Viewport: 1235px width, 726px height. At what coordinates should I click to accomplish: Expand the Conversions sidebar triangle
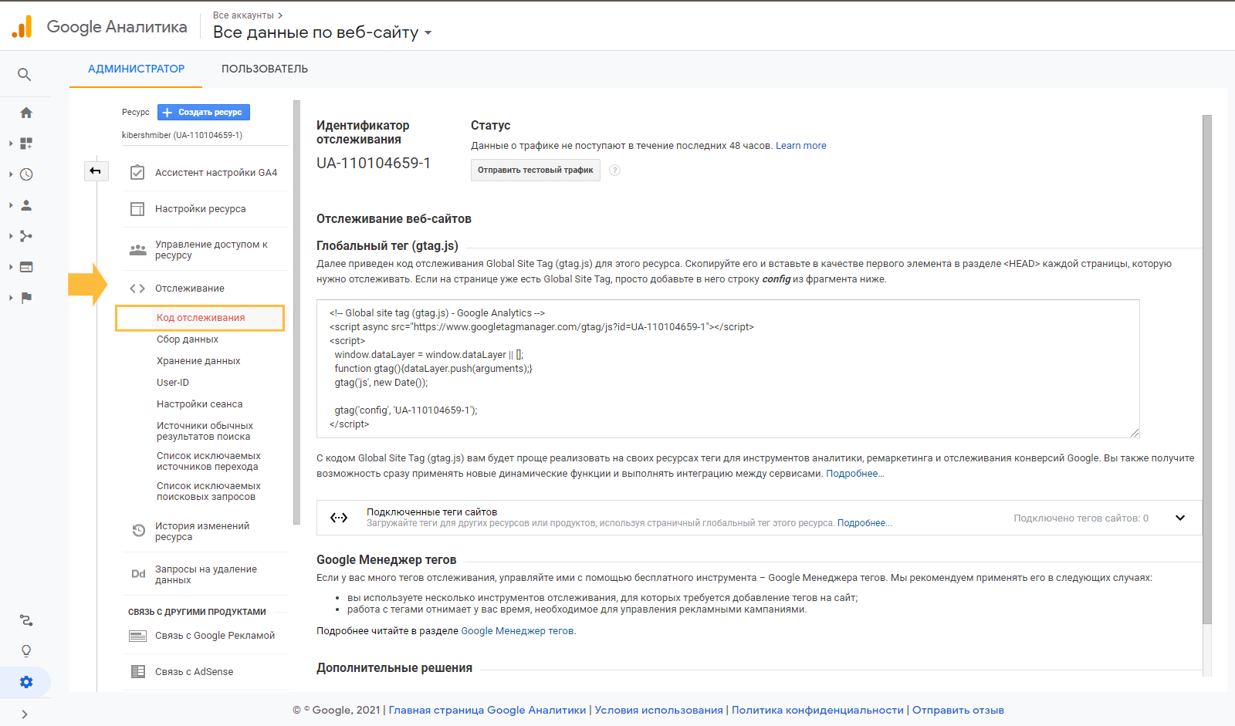[11, 298]
